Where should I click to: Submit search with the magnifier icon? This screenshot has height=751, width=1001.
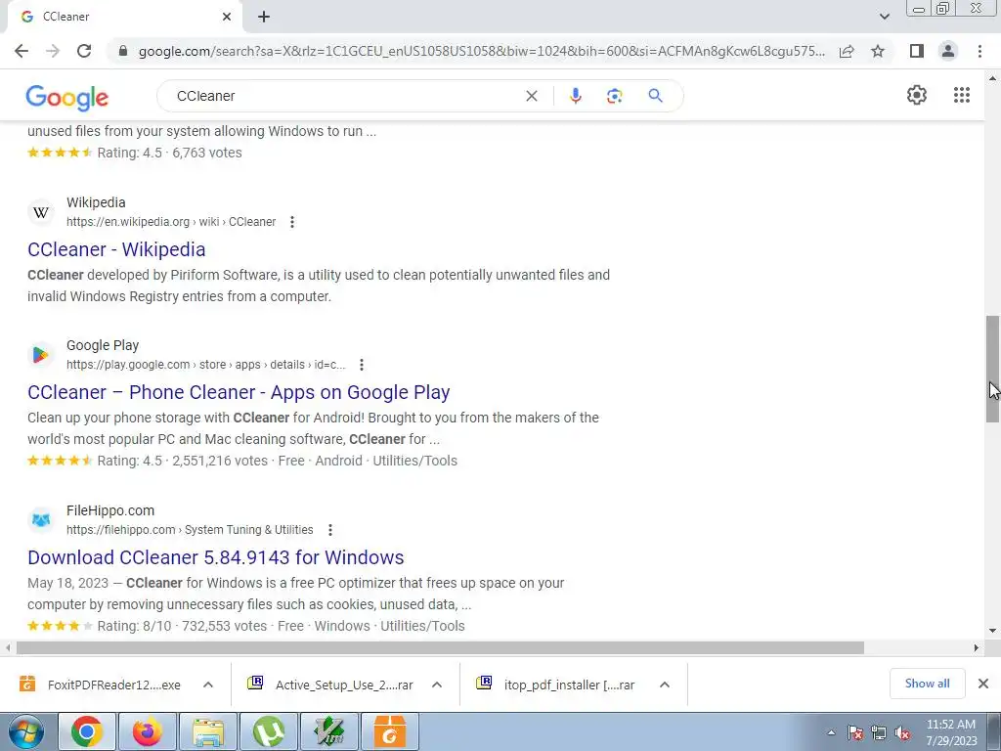point(655,96)
